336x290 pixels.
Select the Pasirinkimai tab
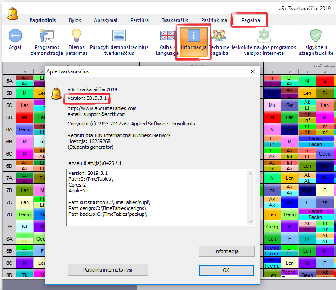point(215,20)
